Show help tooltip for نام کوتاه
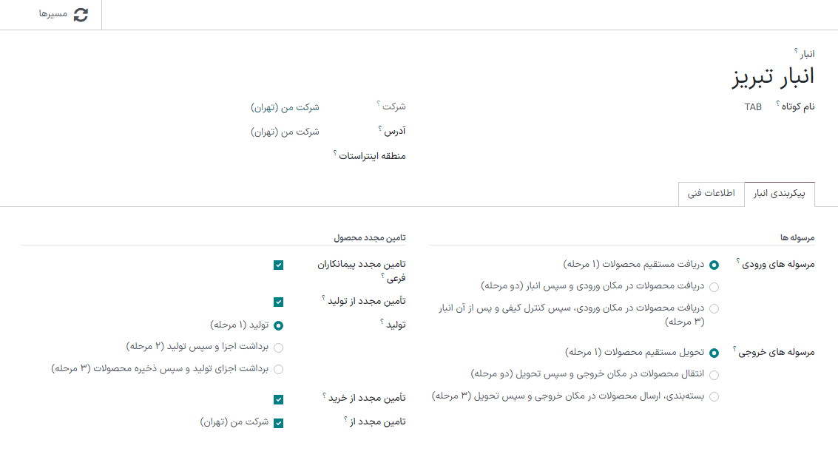This screenshot has height=454, width=838. pyautogui.click(x=778, y=103)
